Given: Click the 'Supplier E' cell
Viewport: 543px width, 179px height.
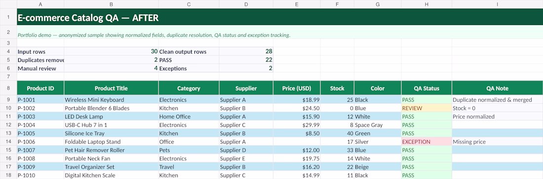Looking at the screenshot, I should [x=246, y=158].
